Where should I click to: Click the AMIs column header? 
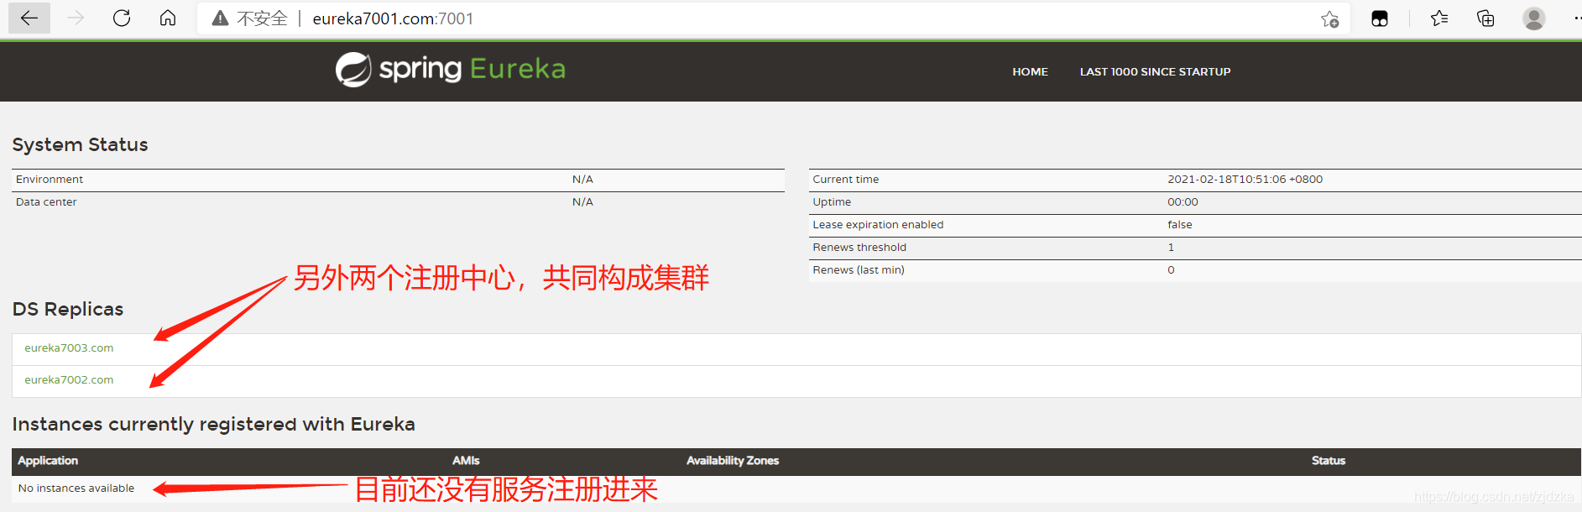[x=466, y=461]
